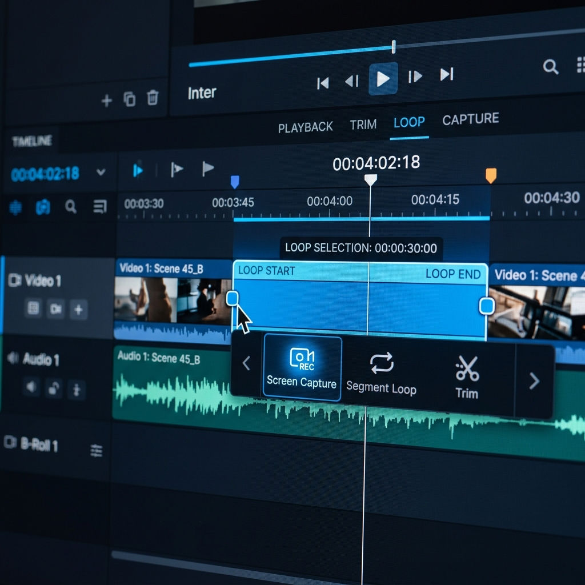
Task: Click the add (plus) icon near trash
Action: point(107,101)
